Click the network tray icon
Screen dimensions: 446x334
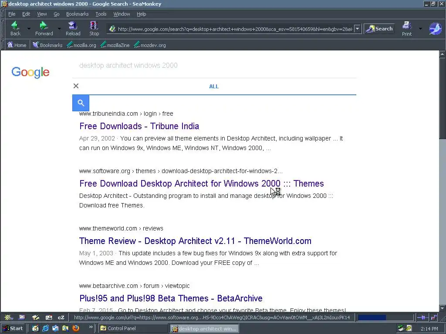(x=401, y=328)
